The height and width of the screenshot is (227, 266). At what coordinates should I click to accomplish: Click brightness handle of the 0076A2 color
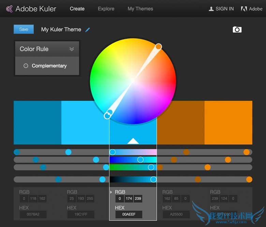tap(58, 179)
